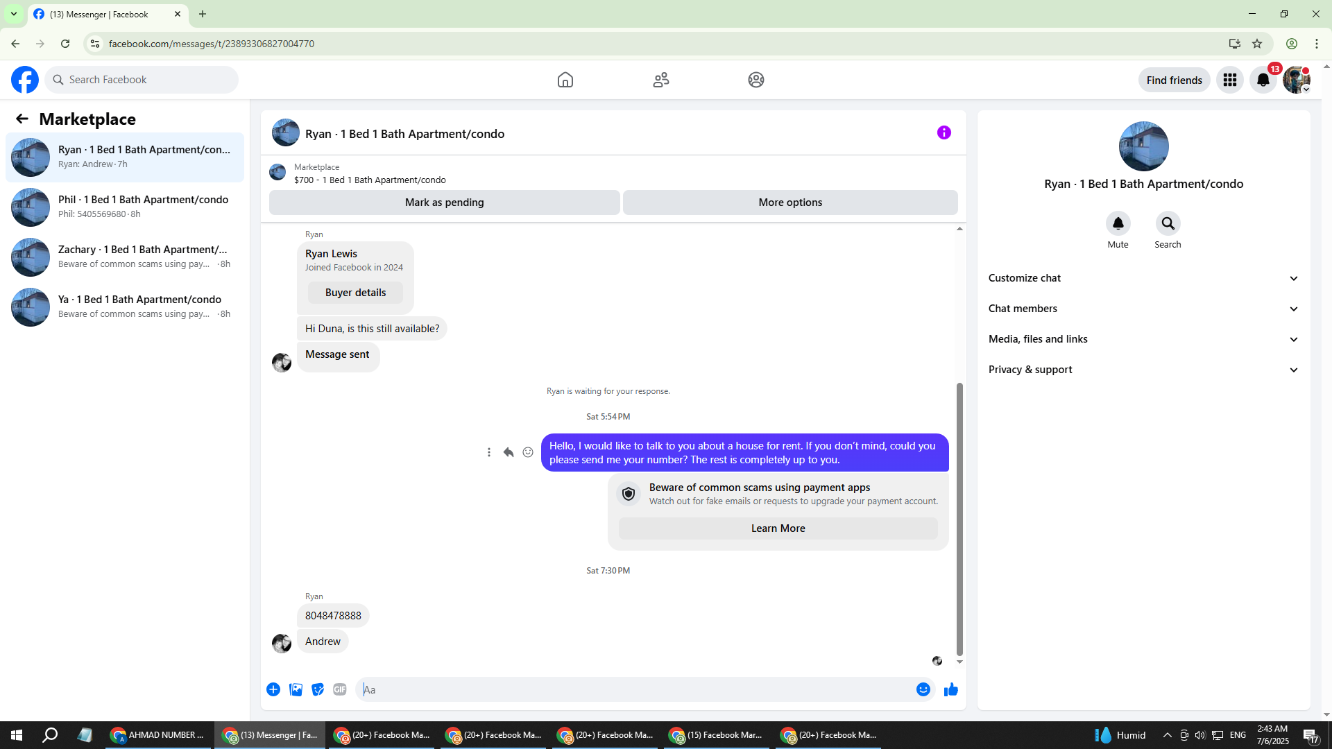Open the GIF picker icon
The image size is (1332, 749).
339,689
